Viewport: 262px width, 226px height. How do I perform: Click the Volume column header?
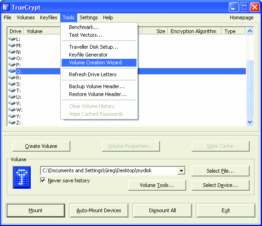coord(42,31)
